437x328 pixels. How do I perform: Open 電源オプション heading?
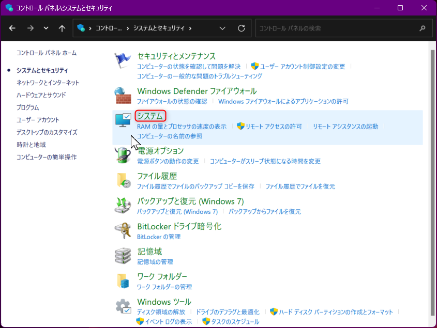(160, 151)
